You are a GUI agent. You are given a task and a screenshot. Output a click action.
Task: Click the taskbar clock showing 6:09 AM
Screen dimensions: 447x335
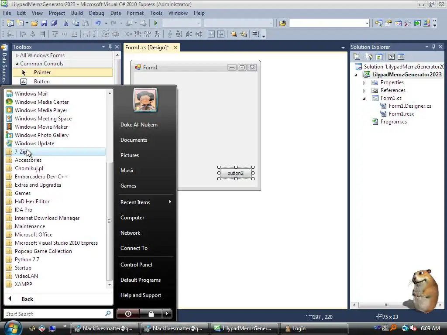430,328
